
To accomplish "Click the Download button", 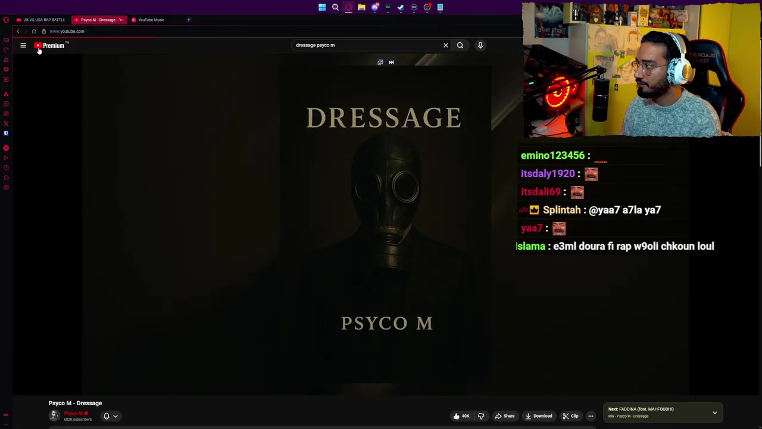I will click(539, 416).
